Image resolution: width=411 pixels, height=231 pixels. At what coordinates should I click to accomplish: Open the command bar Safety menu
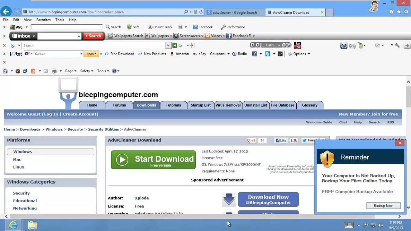86,71
